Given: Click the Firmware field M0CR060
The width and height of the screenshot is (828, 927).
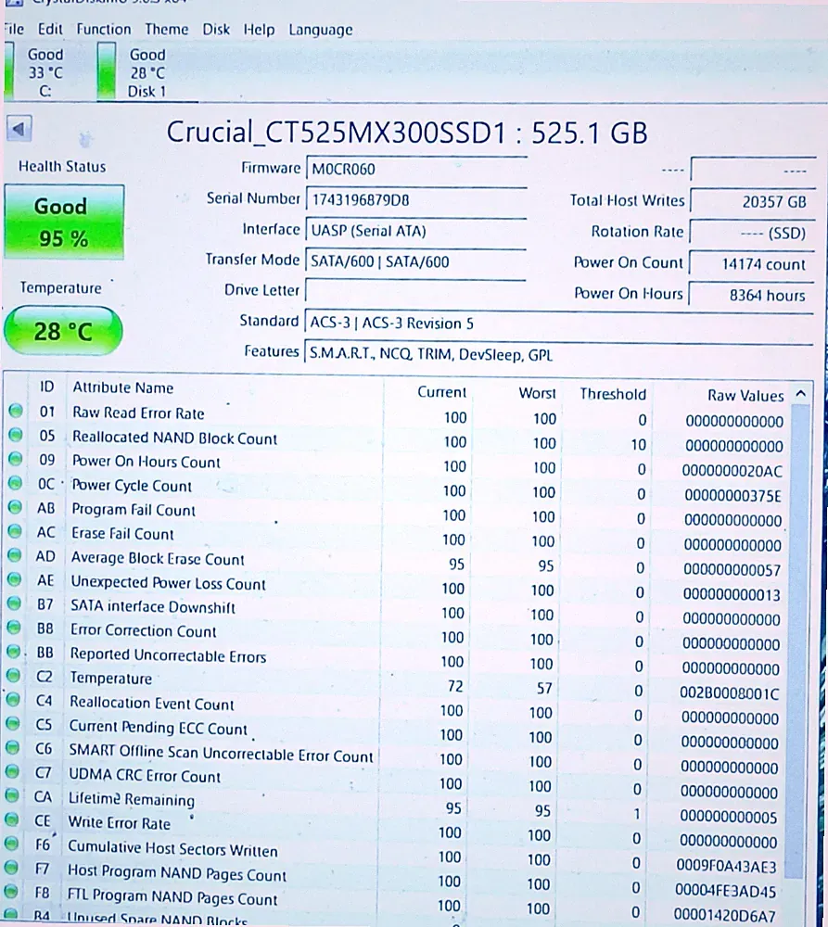Looking at the screenshot, I should point(416,169).
